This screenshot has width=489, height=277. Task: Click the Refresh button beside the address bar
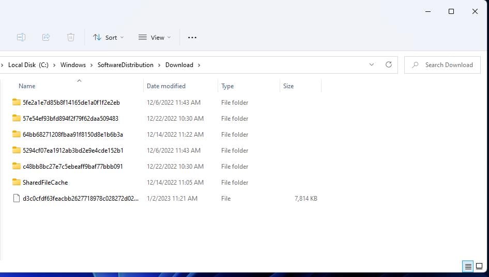click(x=389, y=65)
